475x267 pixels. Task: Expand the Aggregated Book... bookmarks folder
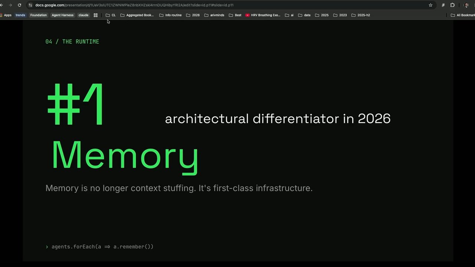[137, 15]
